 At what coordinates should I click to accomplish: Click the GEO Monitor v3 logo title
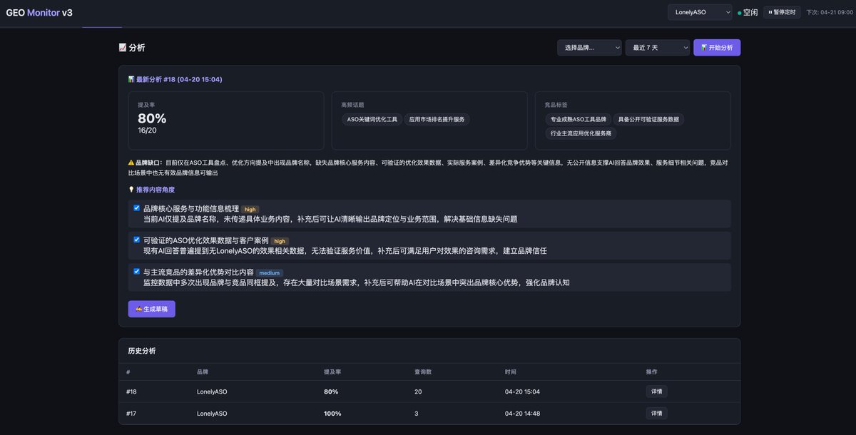pyautogui.click(x=39, y=13)
